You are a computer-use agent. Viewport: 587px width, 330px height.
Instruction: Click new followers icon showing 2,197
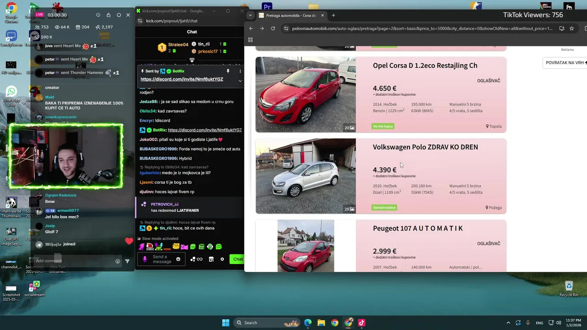pyautogui.click(x=98, y=27)
